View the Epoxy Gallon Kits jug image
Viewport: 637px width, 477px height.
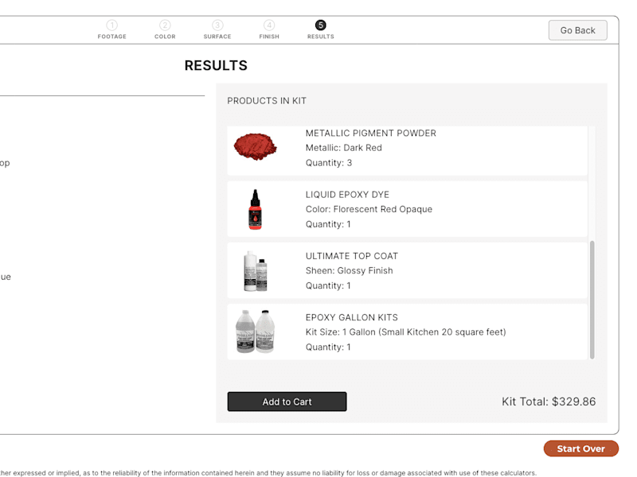tap(255, 332)
